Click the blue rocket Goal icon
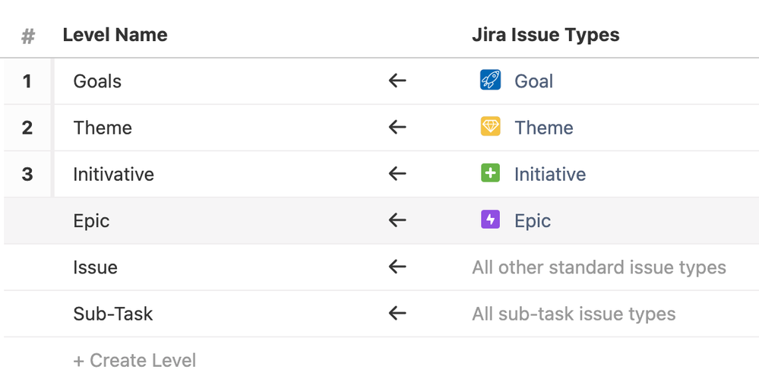The height and width of the screenshot is (376, 759). (490, 81)
